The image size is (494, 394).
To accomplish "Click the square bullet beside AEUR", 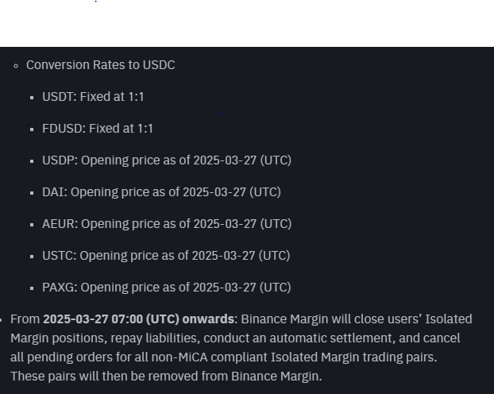I will point(32,225).
